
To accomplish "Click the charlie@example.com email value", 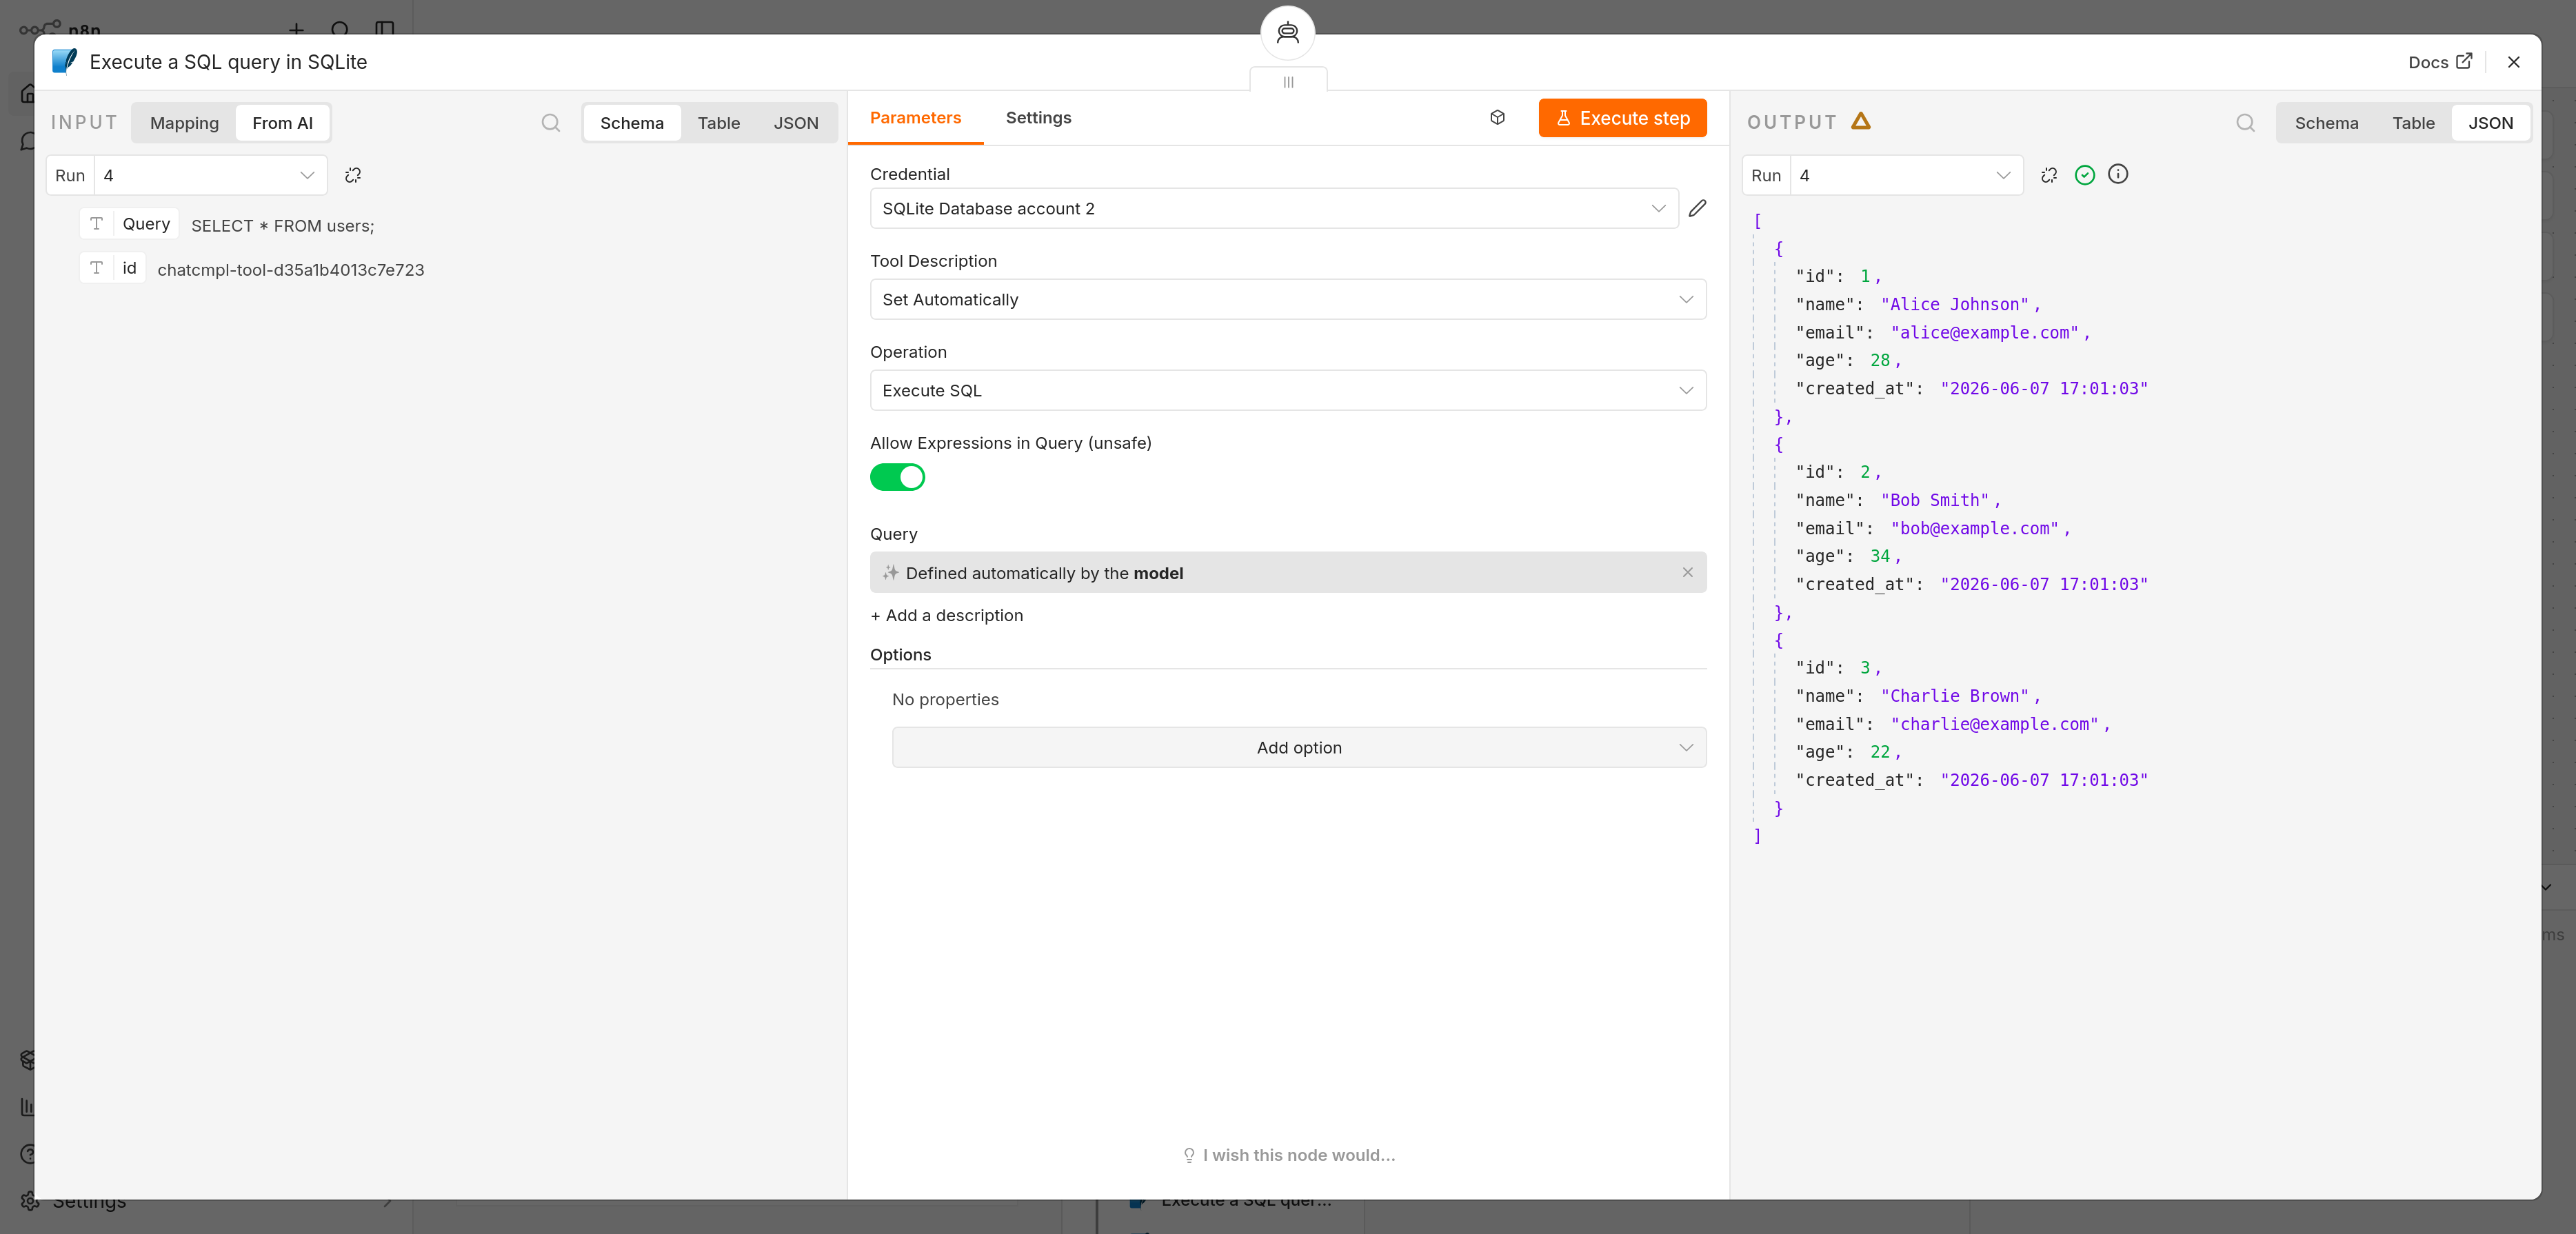I will tap(1994, 724).
